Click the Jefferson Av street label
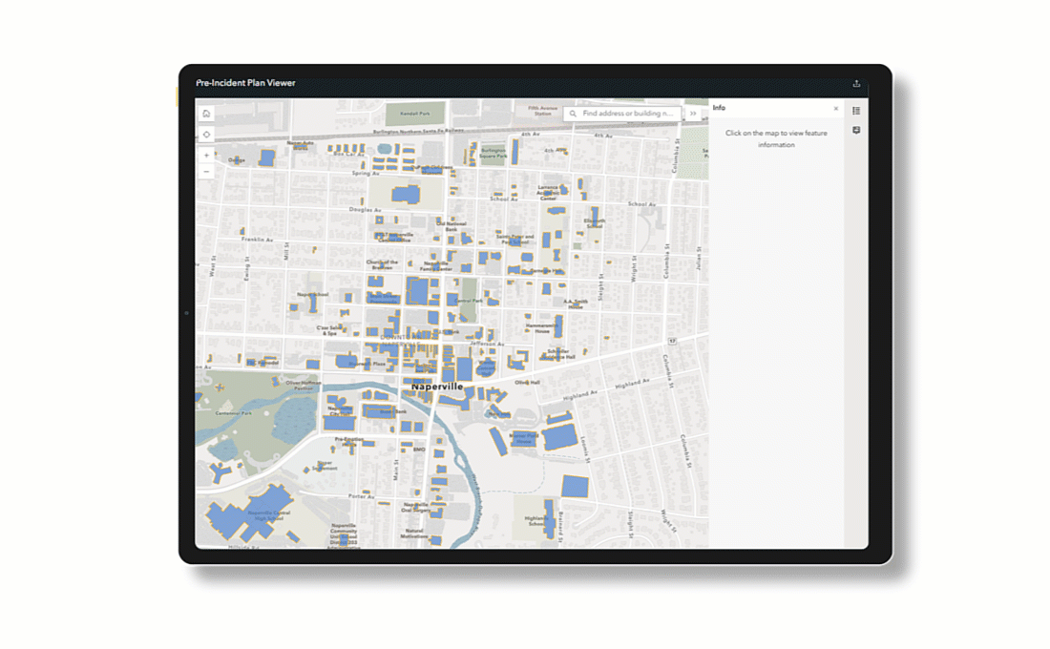1050x649 pixels. tap(487, 344)
